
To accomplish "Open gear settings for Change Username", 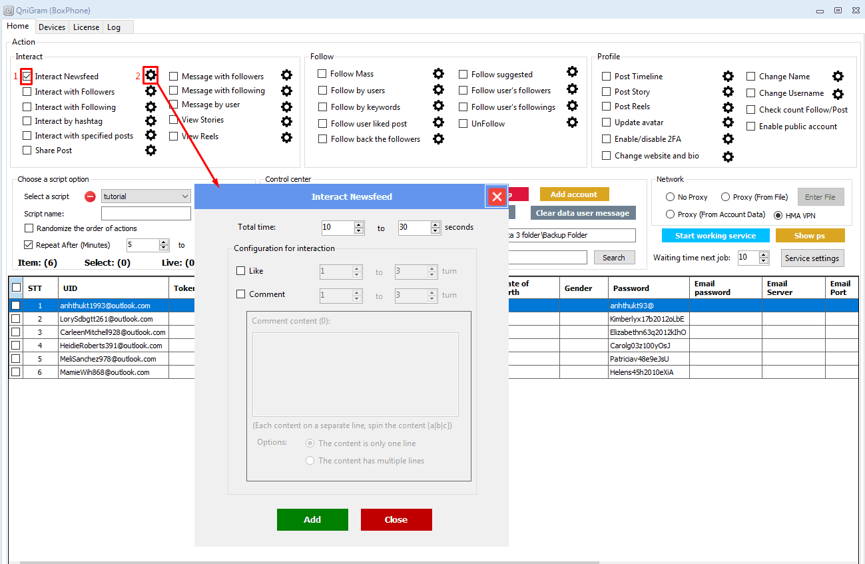I will (838, 94).
